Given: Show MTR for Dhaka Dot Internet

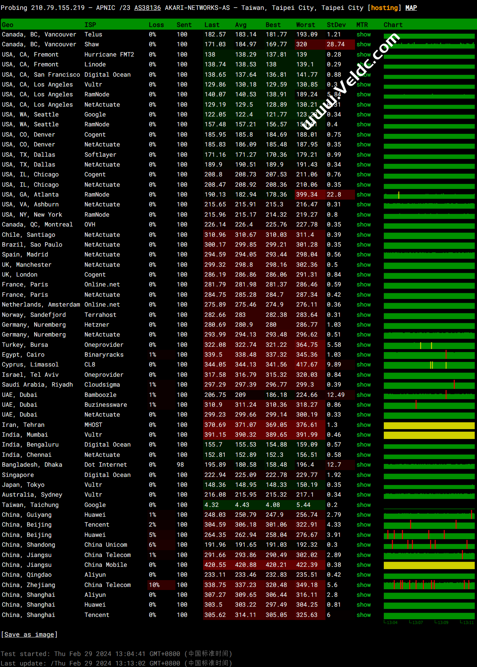Looking at the screenshot, I should click(x=363, y=465).
